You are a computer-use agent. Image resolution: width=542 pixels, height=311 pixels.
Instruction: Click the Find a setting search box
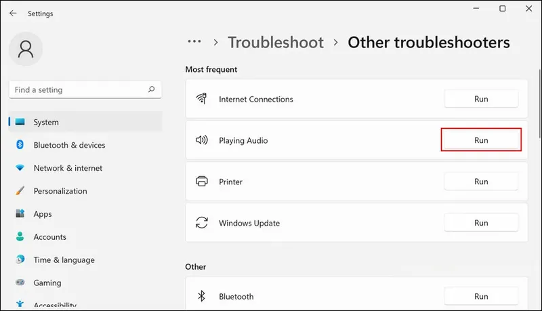[x=85, y=89]
